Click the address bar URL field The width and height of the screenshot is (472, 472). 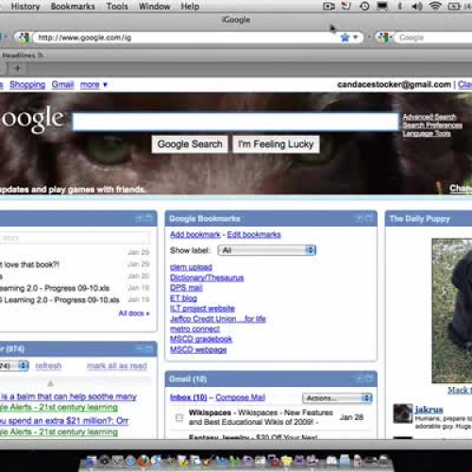click(186, 38)
